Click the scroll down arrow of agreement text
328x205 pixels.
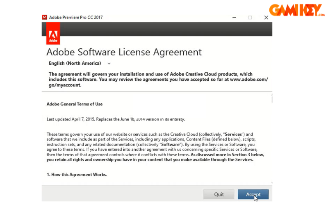click(271, 182)
